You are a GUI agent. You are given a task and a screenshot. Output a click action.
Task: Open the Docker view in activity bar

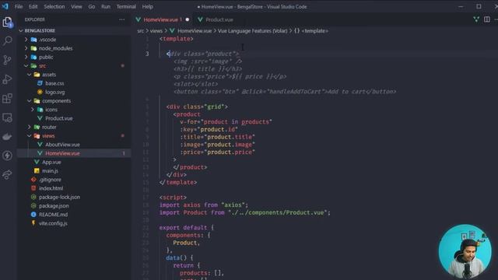click(7, 137)
